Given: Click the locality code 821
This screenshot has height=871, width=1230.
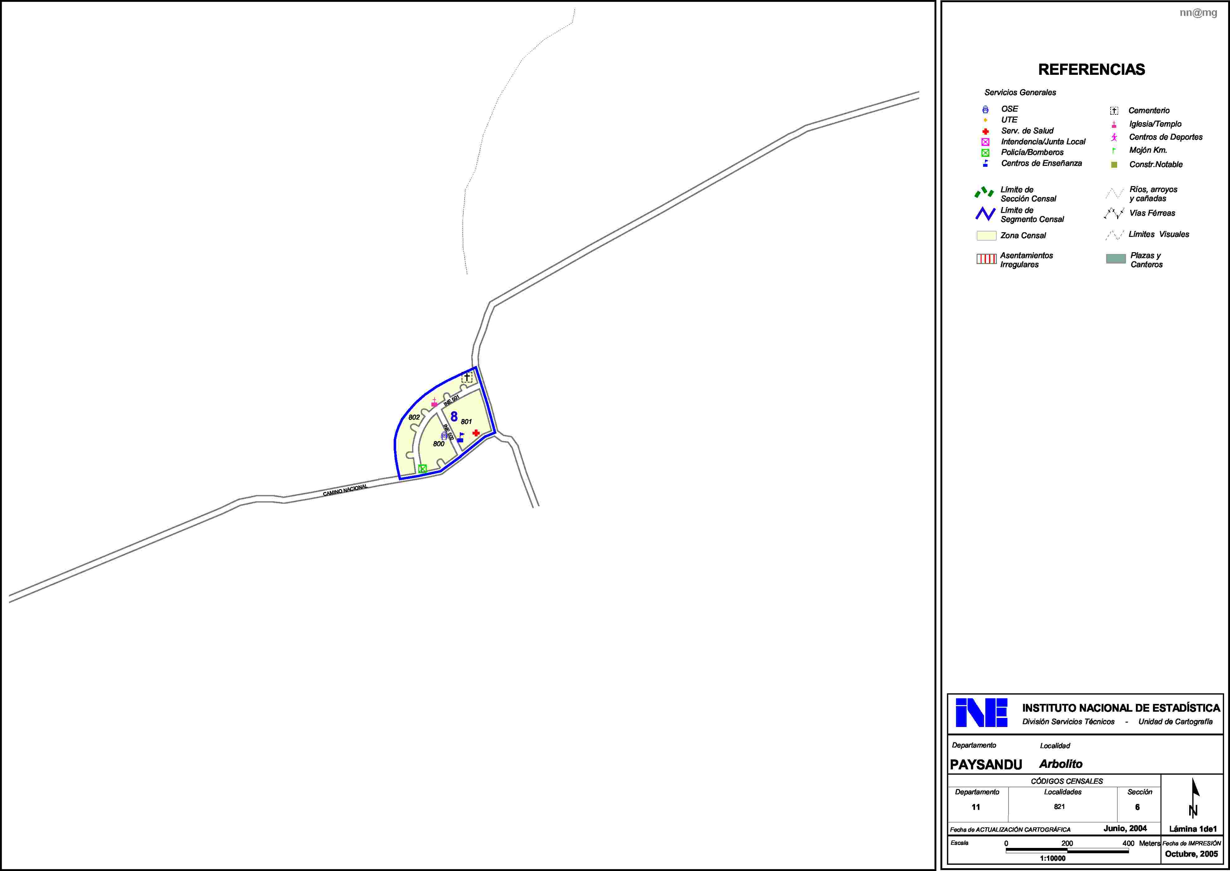Looking at the screenshot, I should [1059, 807].
